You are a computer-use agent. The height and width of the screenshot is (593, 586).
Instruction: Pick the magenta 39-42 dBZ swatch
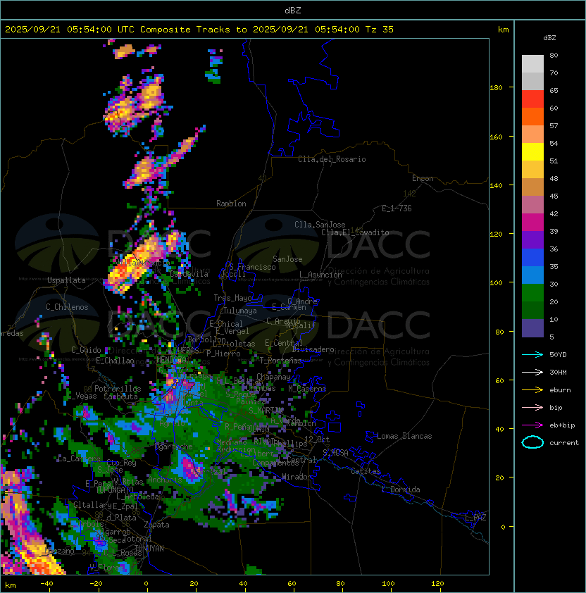pos(532,223)
